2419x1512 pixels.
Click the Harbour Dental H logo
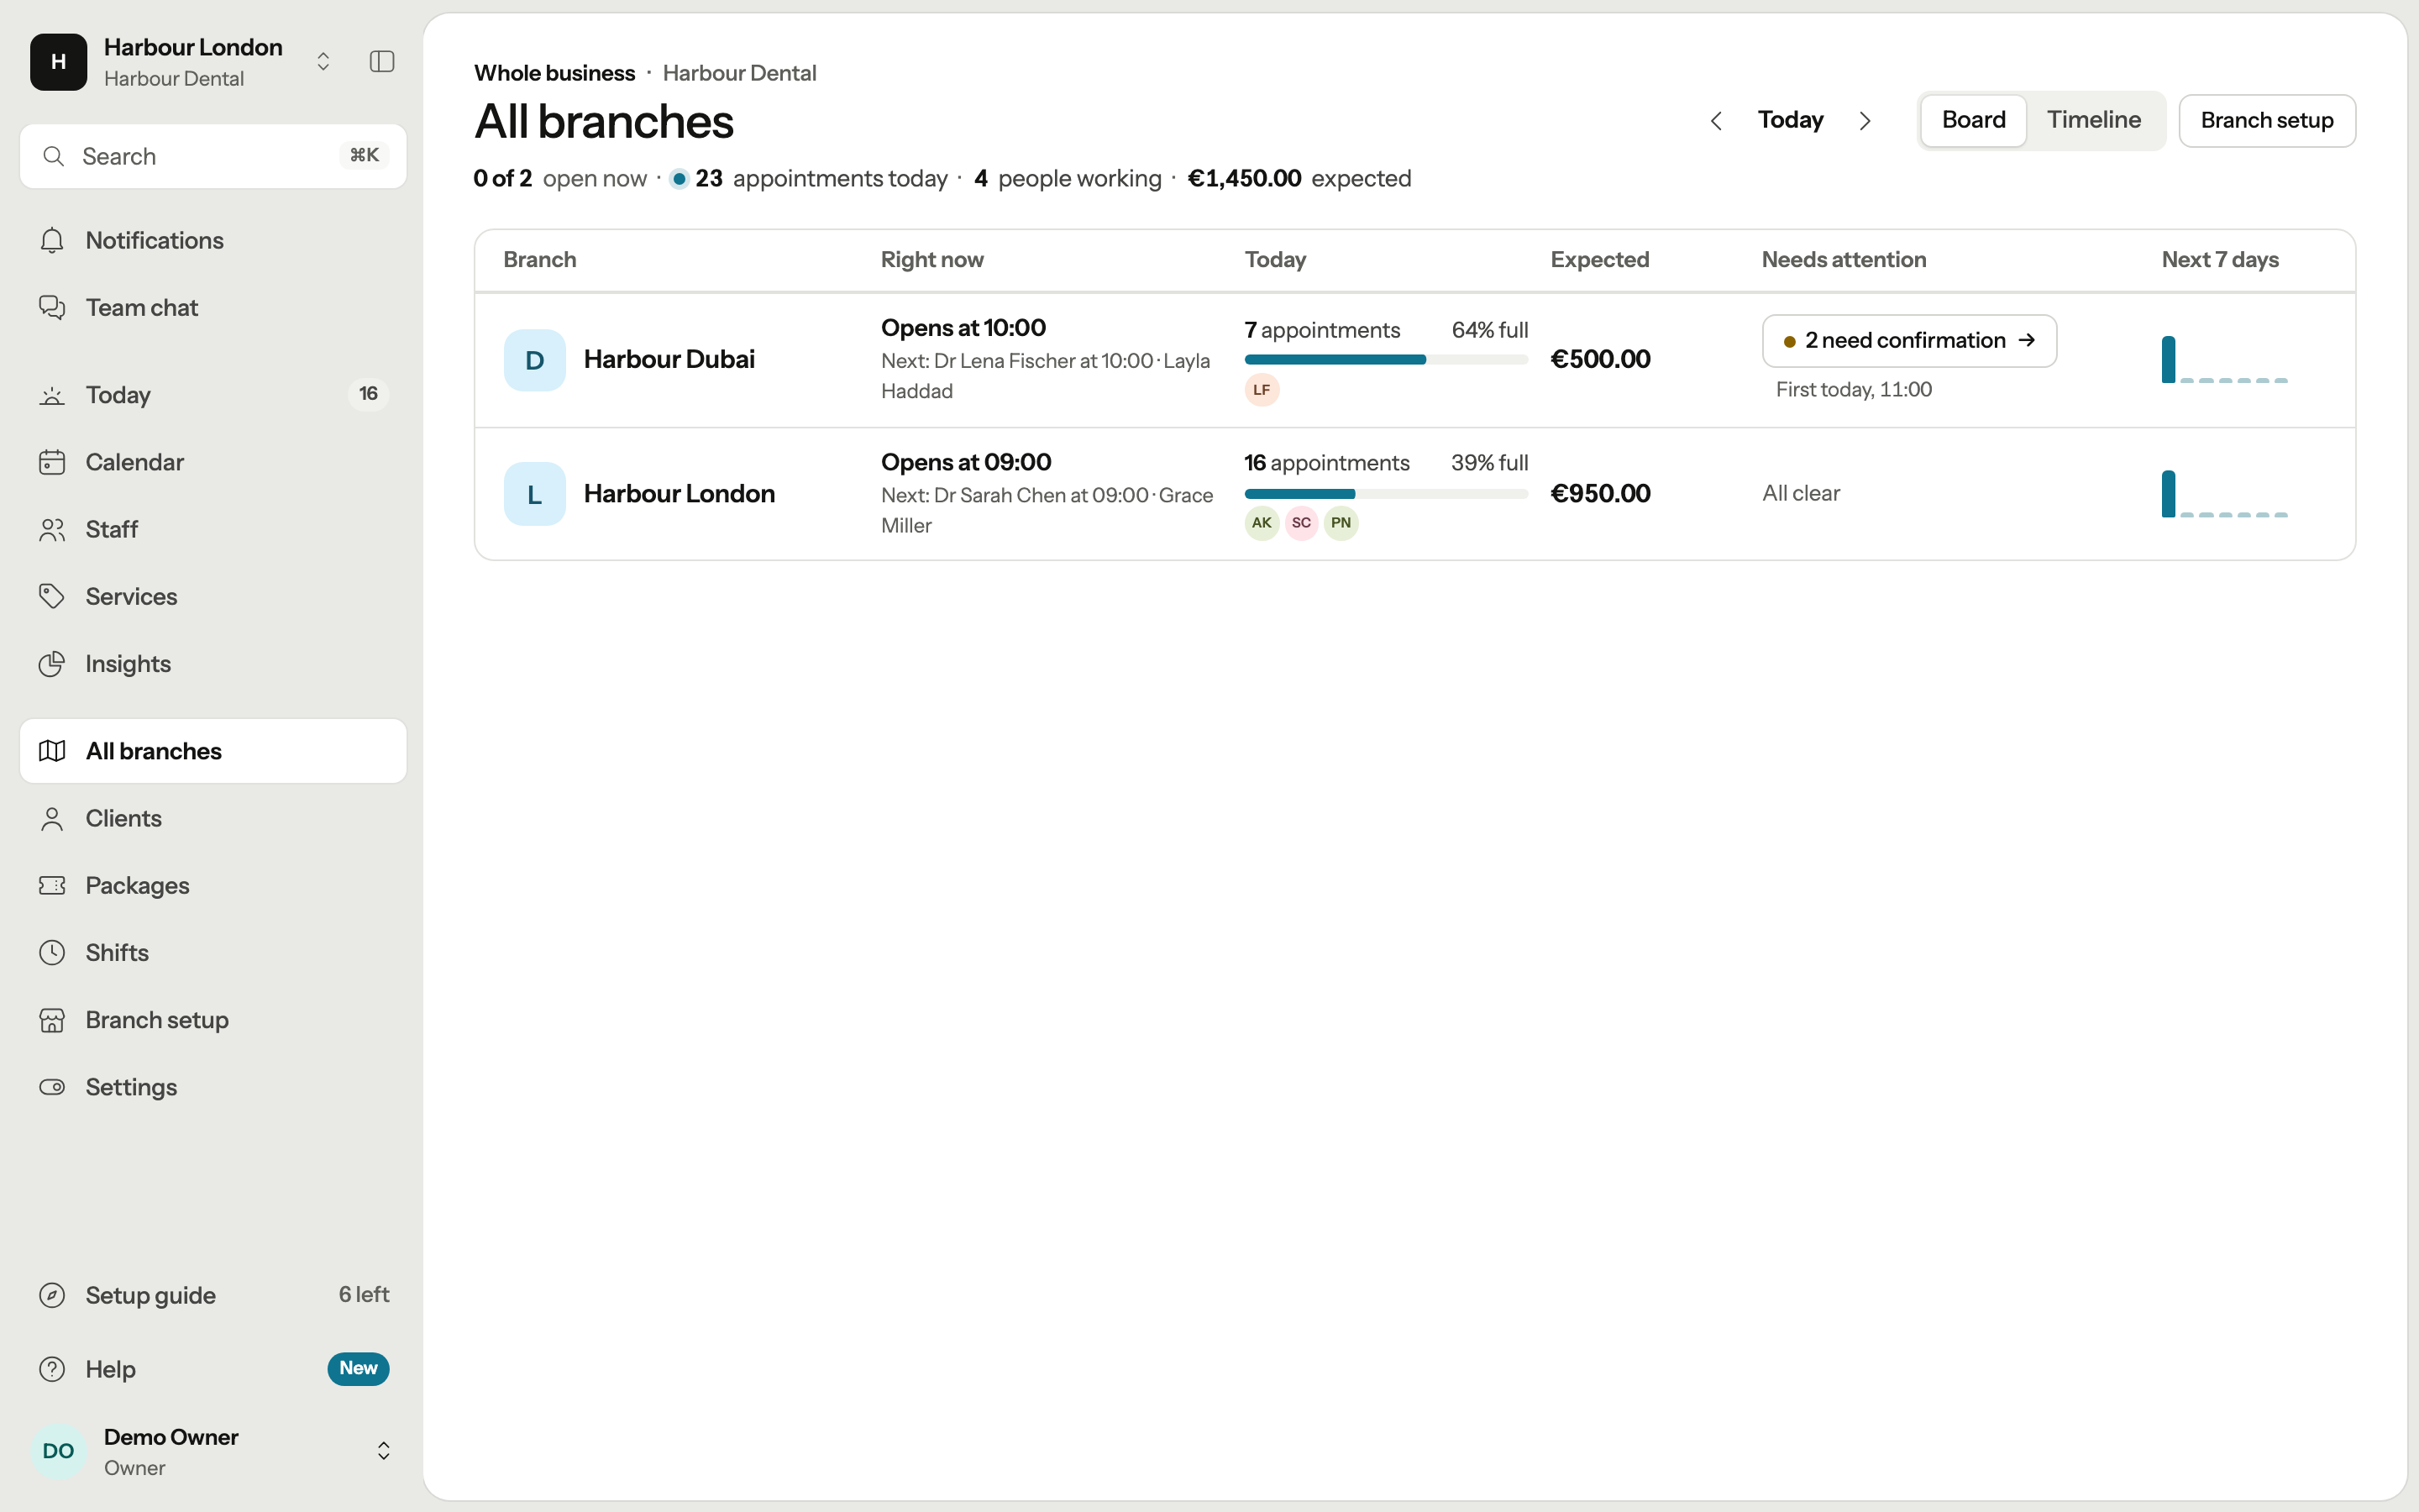pyautogui.click(x=59, y=62)
